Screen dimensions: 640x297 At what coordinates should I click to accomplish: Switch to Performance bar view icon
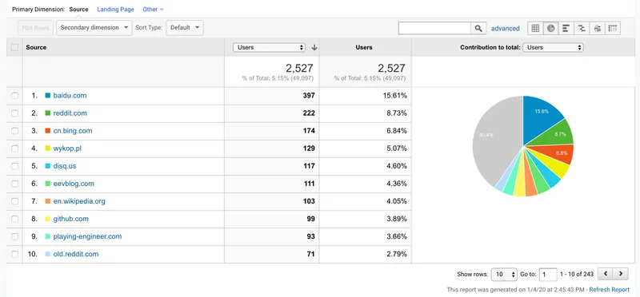(x=566, y=28)
